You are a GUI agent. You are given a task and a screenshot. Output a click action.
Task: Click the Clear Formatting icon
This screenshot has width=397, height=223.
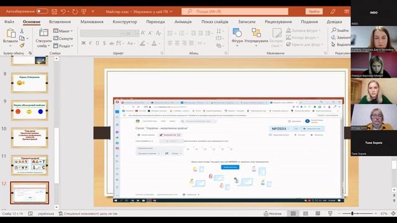[159, 33]
